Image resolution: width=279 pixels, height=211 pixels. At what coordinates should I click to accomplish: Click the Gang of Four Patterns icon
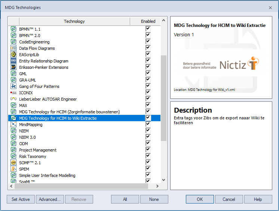[x=13, y=86]
